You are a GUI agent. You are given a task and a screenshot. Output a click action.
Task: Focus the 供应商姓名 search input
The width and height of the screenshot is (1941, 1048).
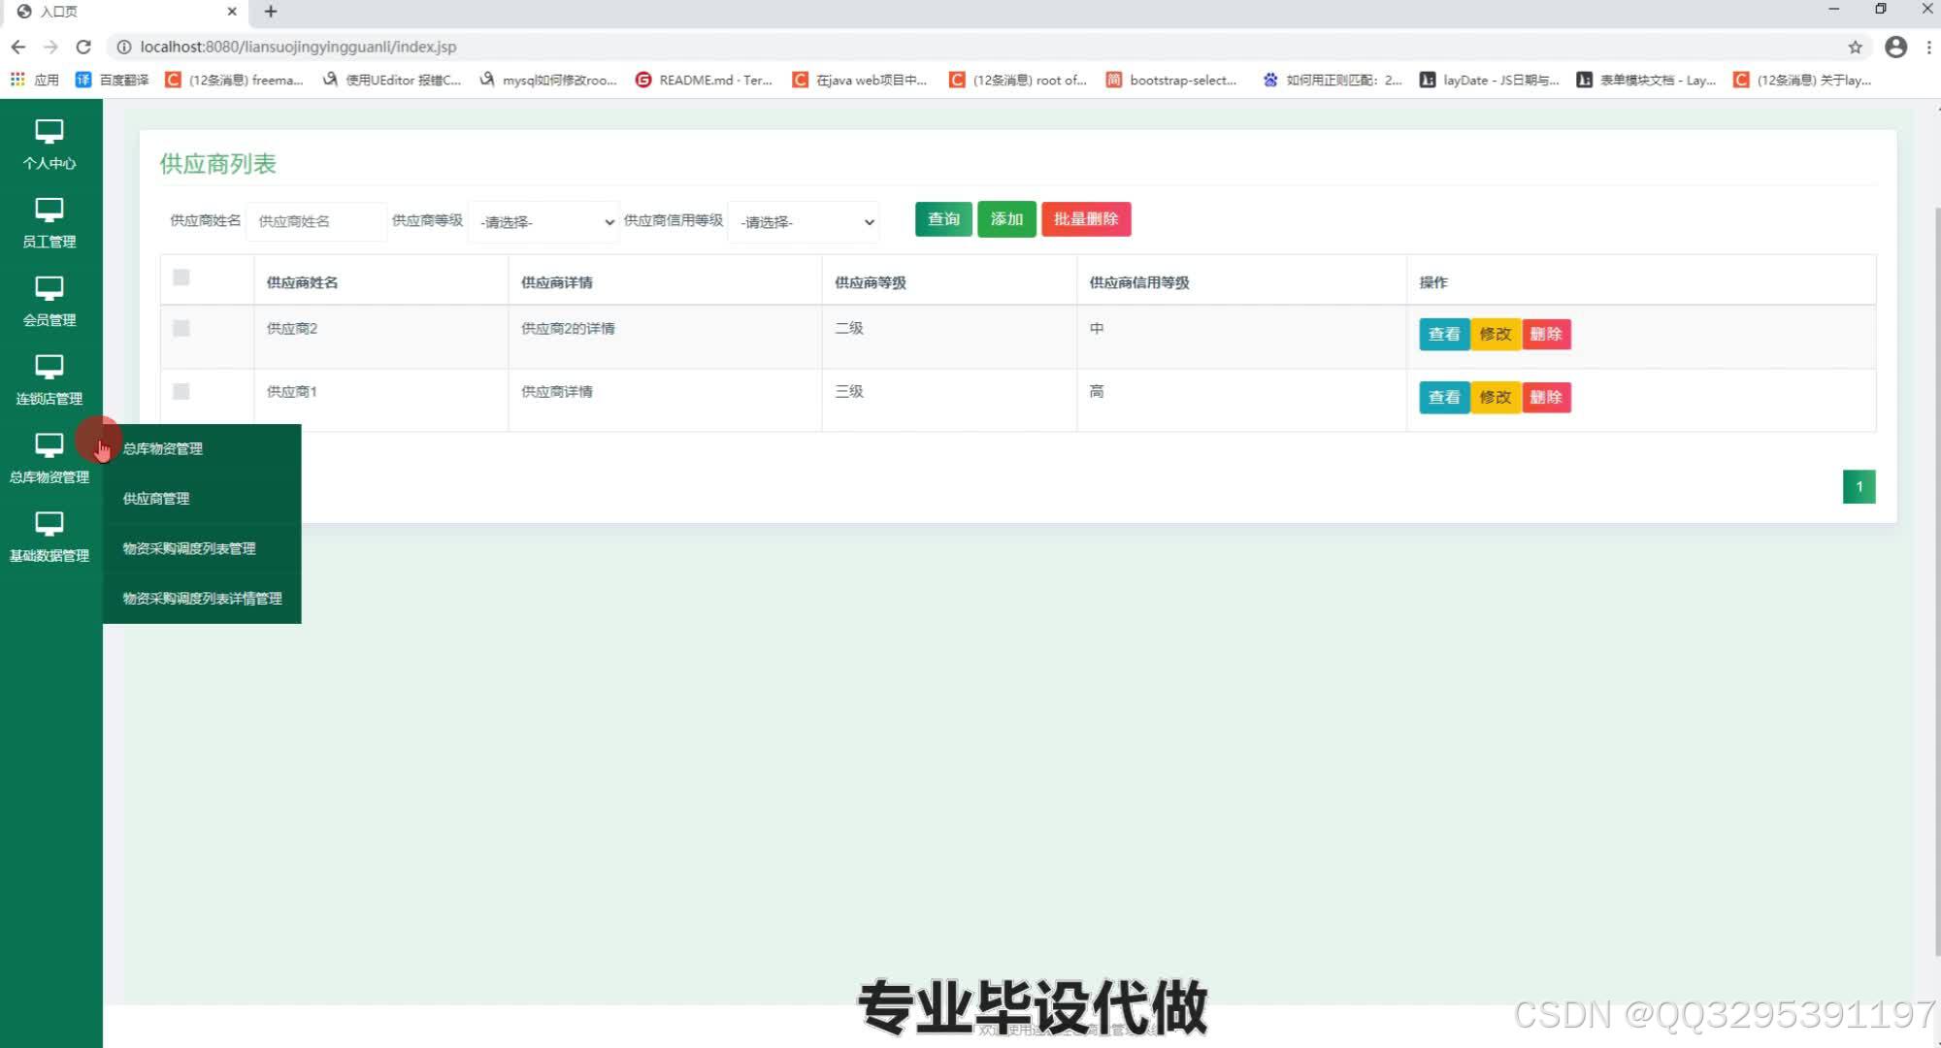click(x=316, y=221)
